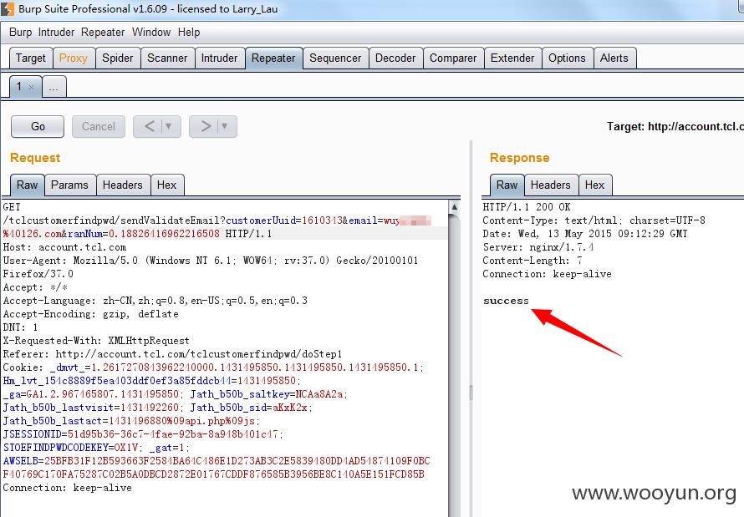
Task: Open the forward history dropdown arrow
Action: (225, 126)
